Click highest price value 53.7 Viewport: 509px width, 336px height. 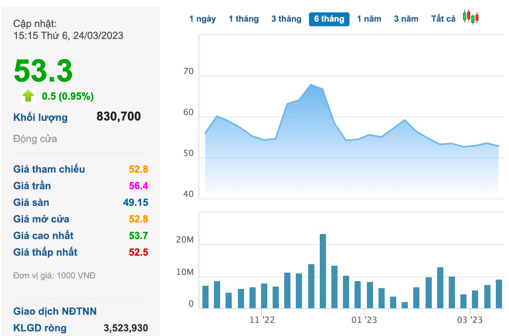pos(139,236)
